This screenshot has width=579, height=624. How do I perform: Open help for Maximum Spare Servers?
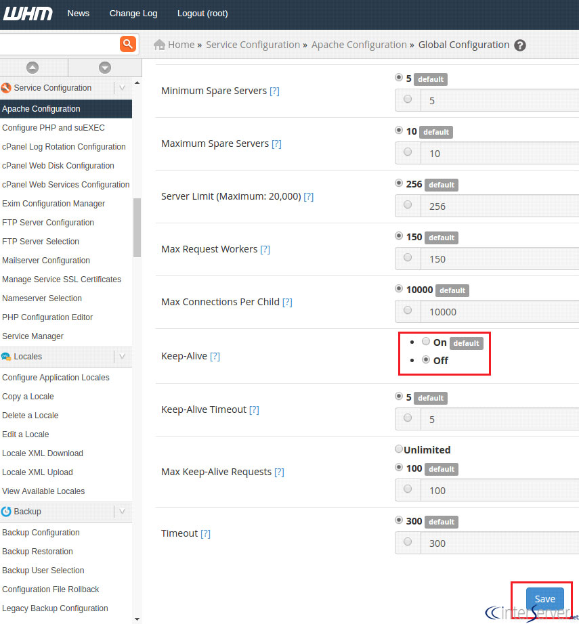276,143
